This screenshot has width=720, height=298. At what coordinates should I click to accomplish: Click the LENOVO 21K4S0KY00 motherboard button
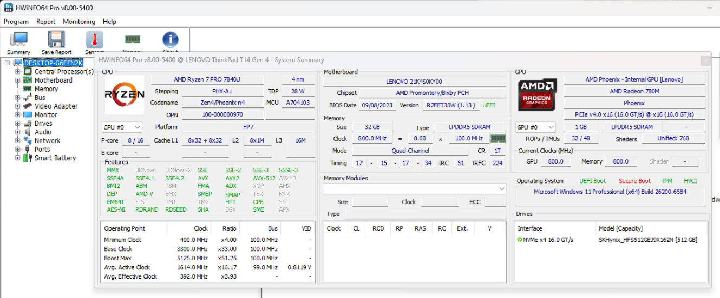click(x=415, y=82)
